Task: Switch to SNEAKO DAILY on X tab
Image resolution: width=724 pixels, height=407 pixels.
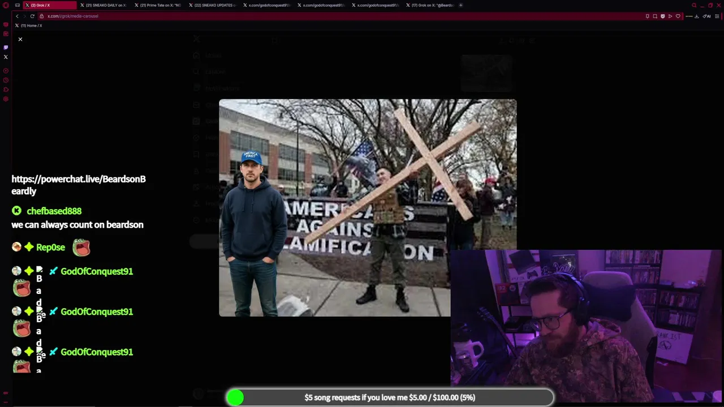Action: tap(105, 5)
